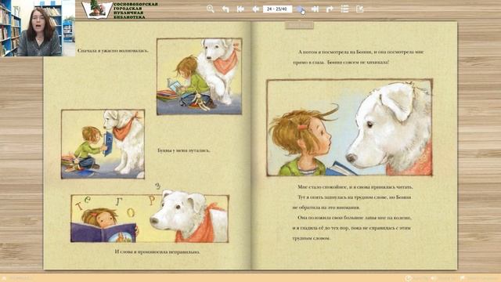Click the tooltip label under the next-page button
This screenshot has height=282, width=501.
299,25
